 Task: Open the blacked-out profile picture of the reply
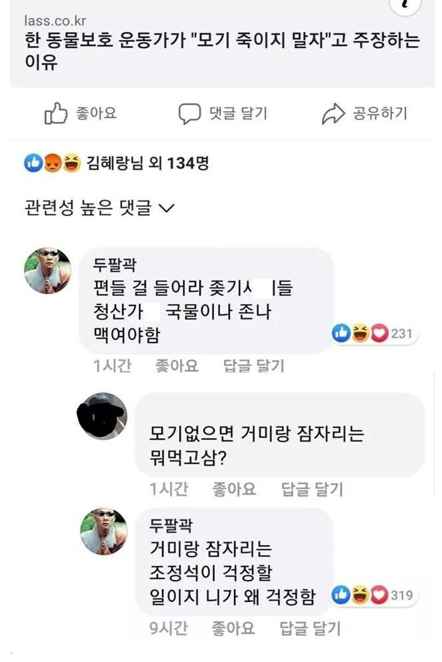[x=102, y=416]
